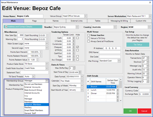
Task: Click the Site Code input field
Action: [110, 56]
